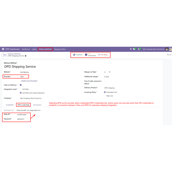Viewport: 172px width, 172px height.
Task: Click the user avatar picture
Action: click(167, 49)
